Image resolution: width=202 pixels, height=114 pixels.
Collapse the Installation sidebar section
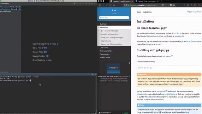click(99, 28)
